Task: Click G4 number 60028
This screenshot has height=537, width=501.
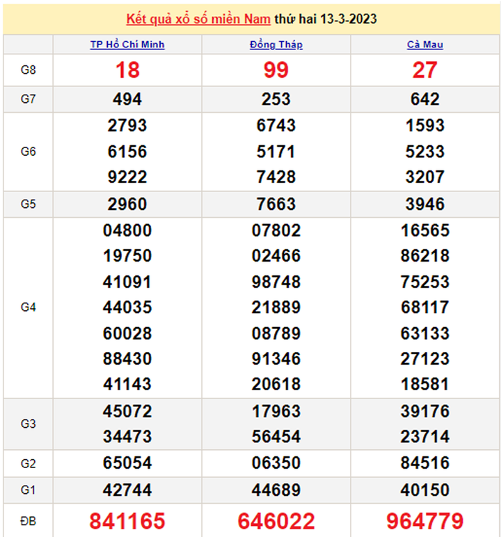Action: (127, 333)
